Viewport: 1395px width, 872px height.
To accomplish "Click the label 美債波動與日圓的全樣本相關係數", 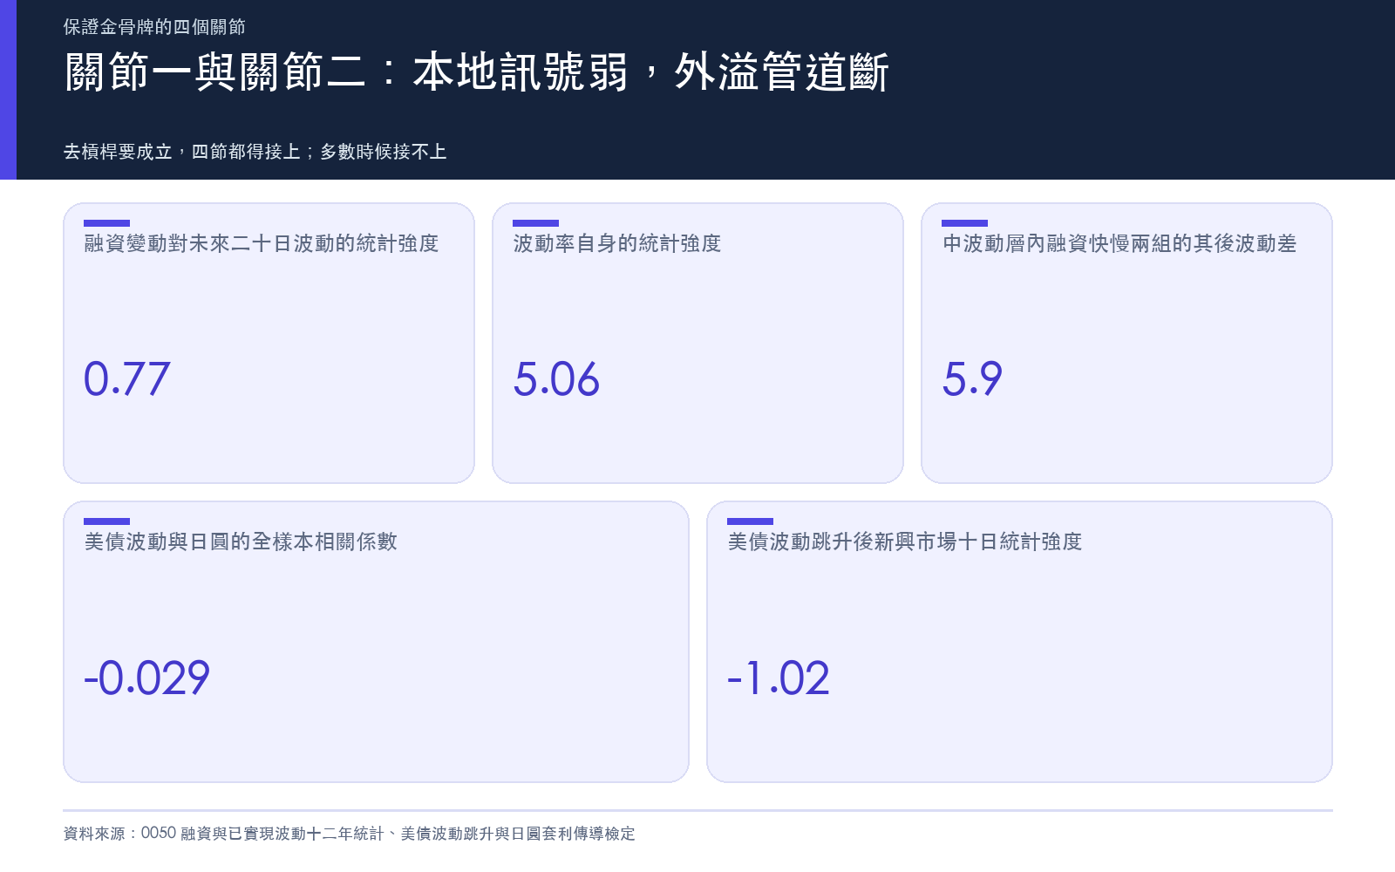I will (x=241, y=542).
